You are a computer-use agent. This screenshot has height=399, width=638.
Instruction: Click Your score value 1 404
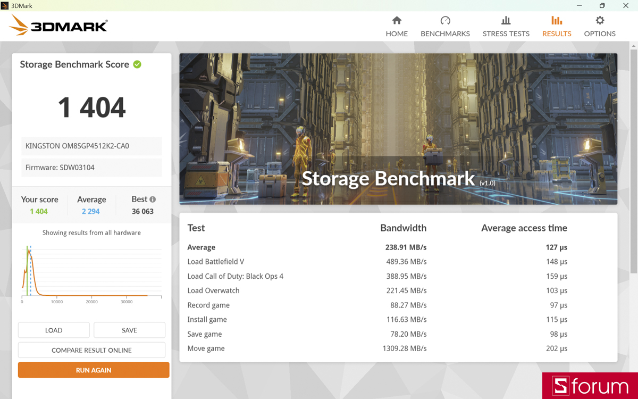tap(39, 211)
